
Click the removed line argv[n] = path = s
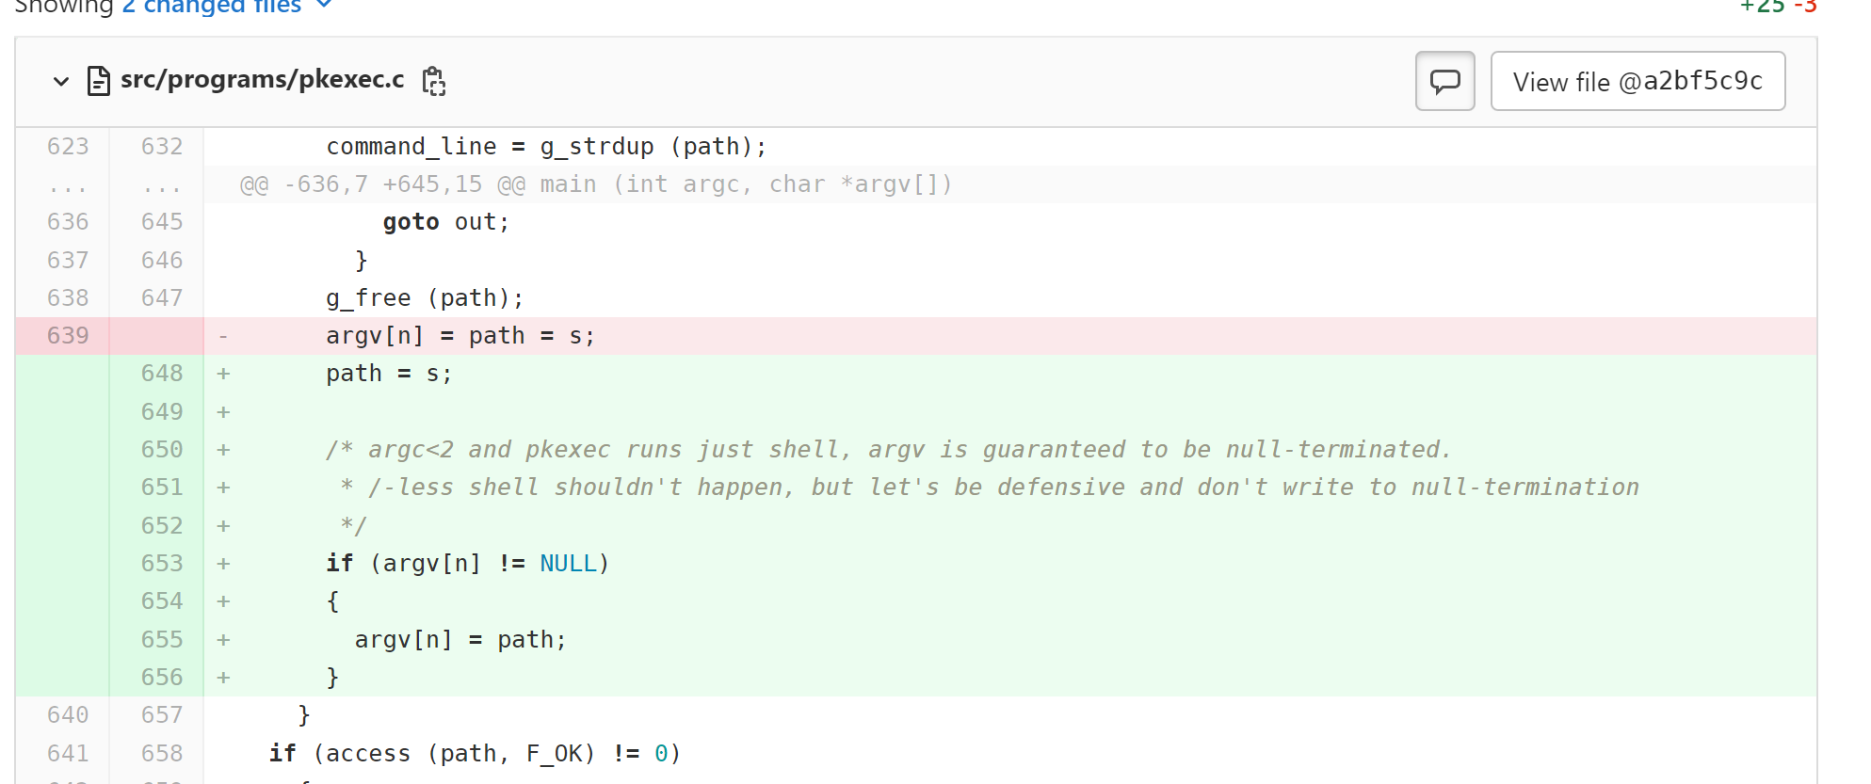[x=460, y=336]
